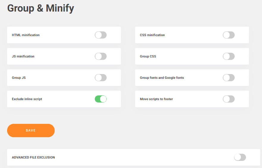
Task: Click the Group & Minify heading
Action: (41, 8)
